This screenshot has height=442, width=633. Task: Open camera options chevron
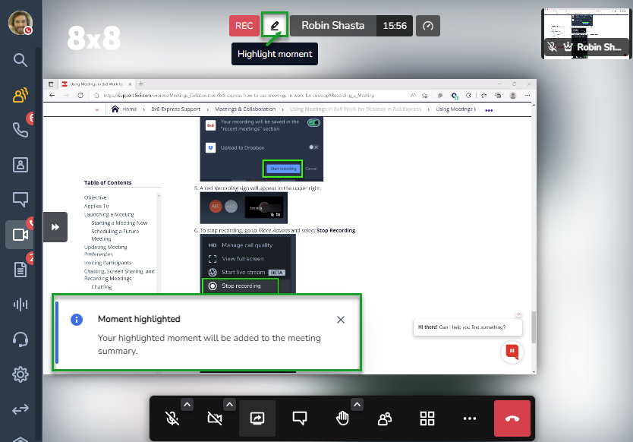pos(229,405)
